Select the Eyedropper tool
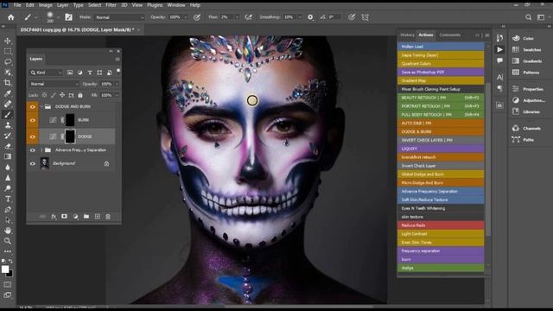The width and height of the screenshot is (553, 311). click(x=8, y=93)
